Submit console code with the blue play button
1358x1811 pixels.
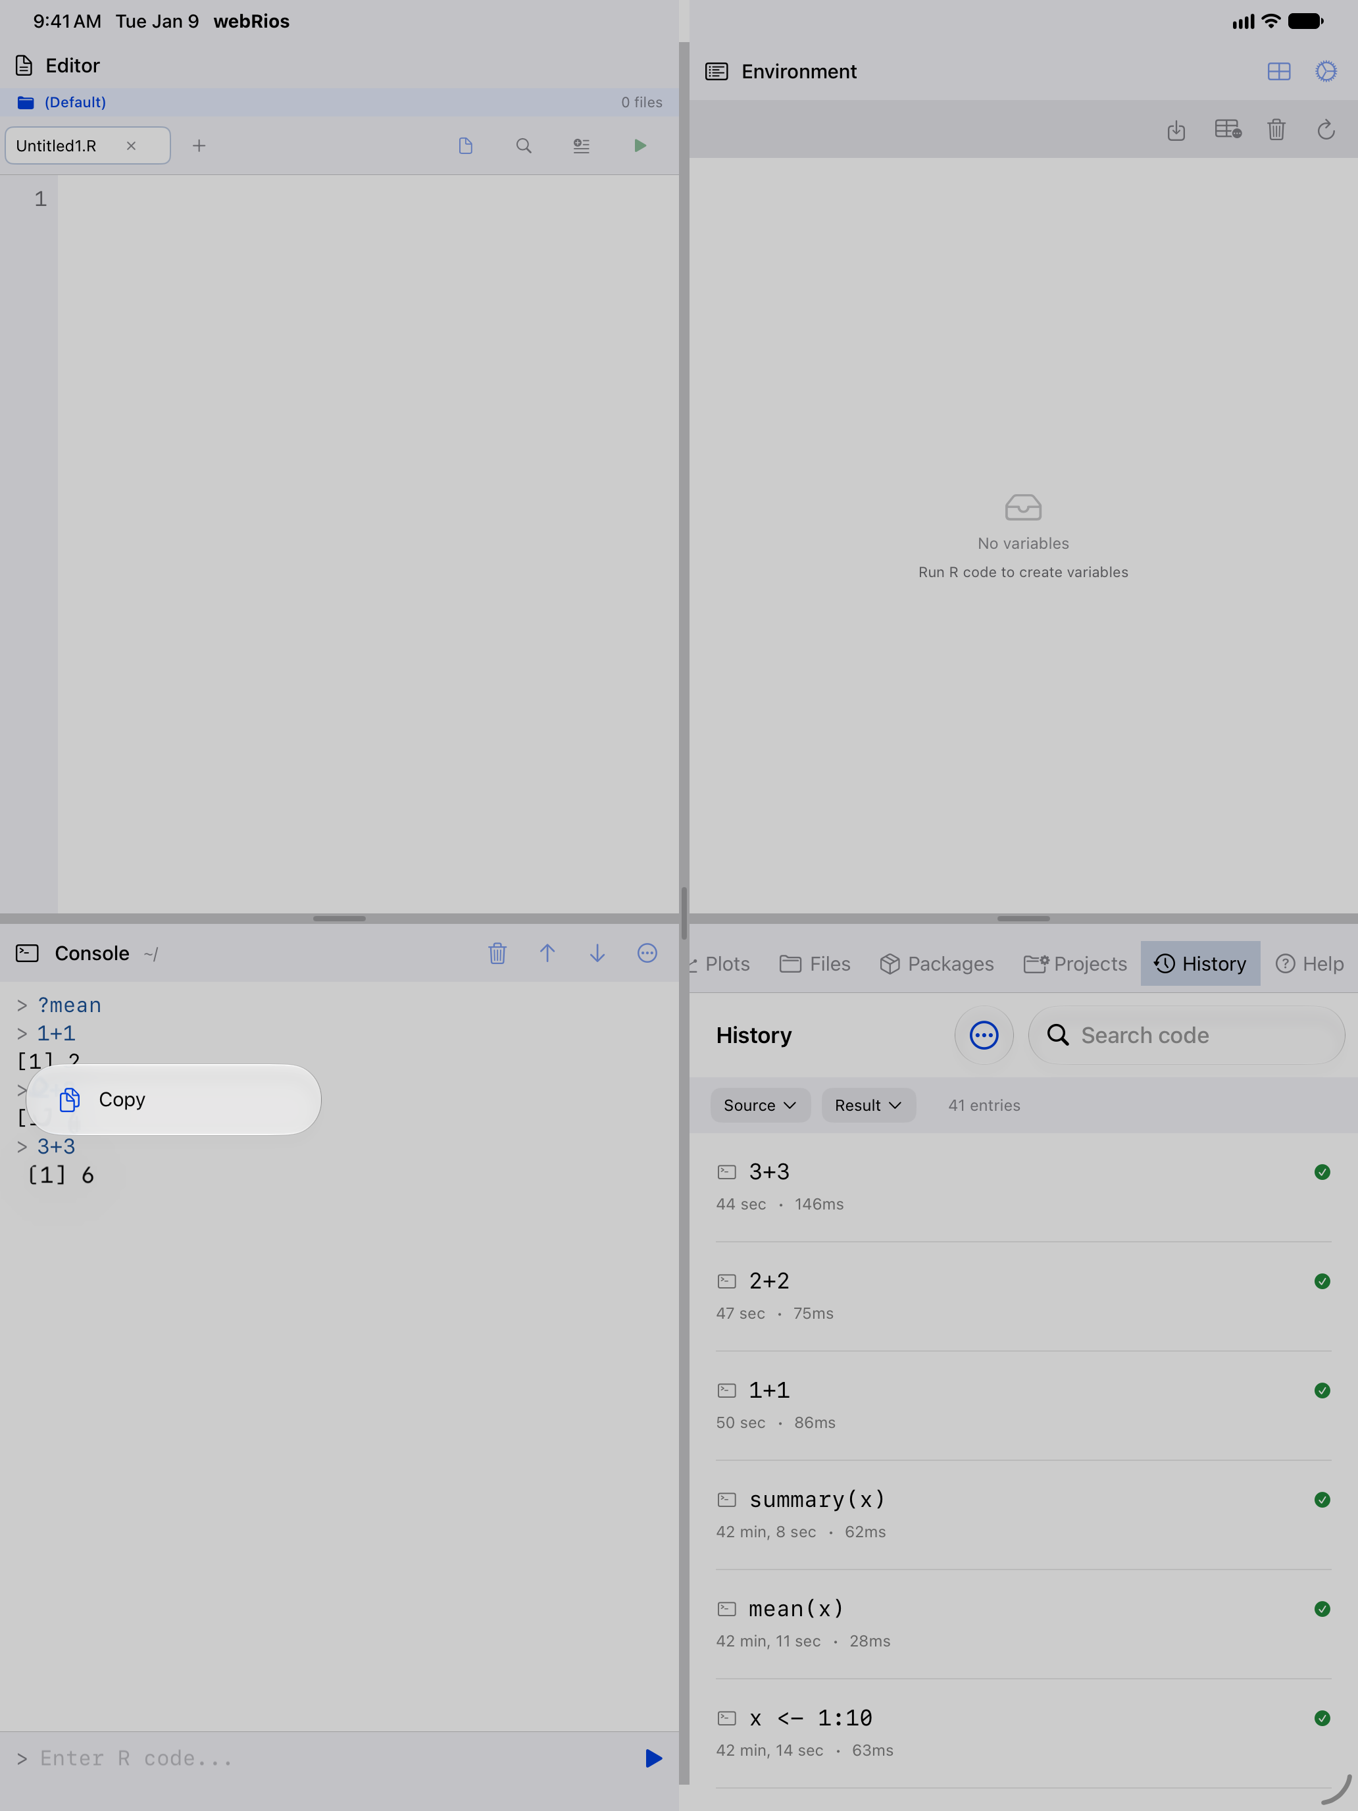point(653,1758)
